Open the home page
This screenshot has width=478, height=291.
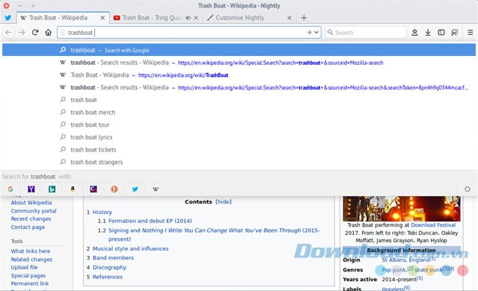48,32
